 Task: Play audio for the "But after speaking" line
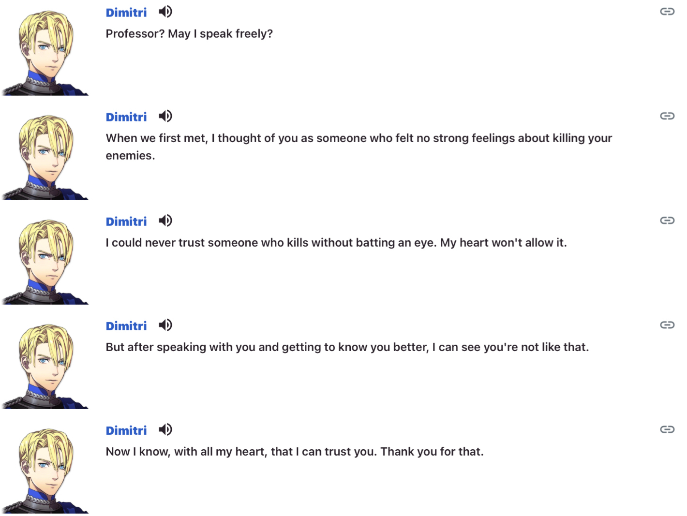click(x=165, y=325)
